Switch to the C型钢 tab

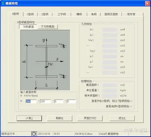(30, 14)
